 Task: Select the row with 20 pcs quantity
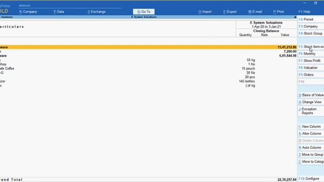coord(148,77)
